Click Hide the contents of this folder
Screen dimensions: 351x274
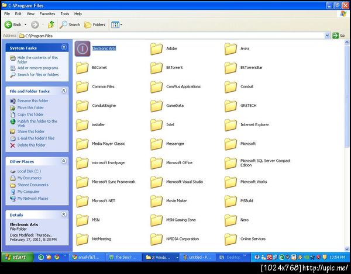(x=37, y=60)
